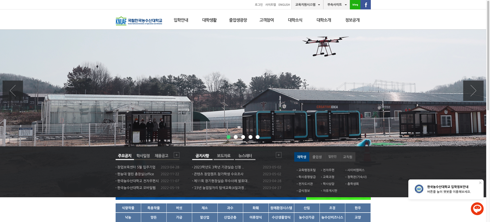
Task: Select the third slide indicator dot
Action: [243, 137]
